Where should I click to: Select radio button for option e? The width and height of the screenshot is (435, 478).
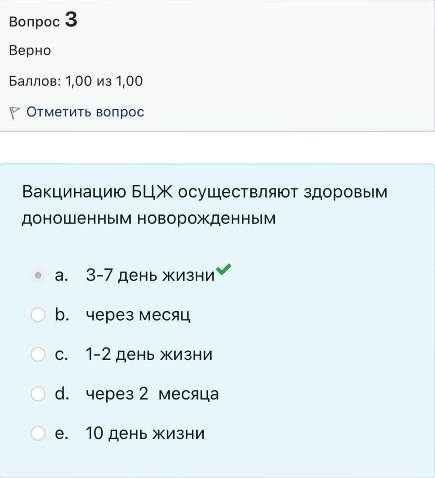[x=38, y=433]
